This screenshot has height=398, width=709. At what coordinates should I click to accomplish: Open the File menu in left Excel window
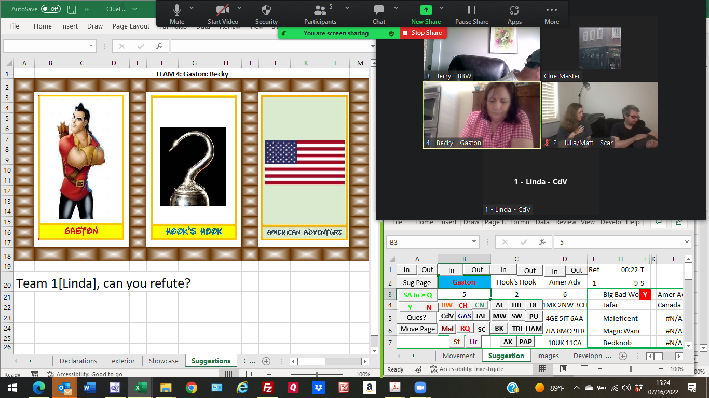(x=14, y=26)
